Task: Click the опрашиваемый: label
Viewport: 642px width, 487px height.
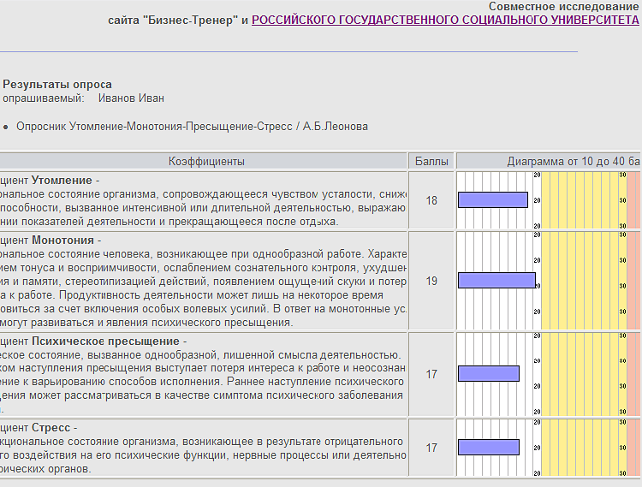Action: point(44,98)
